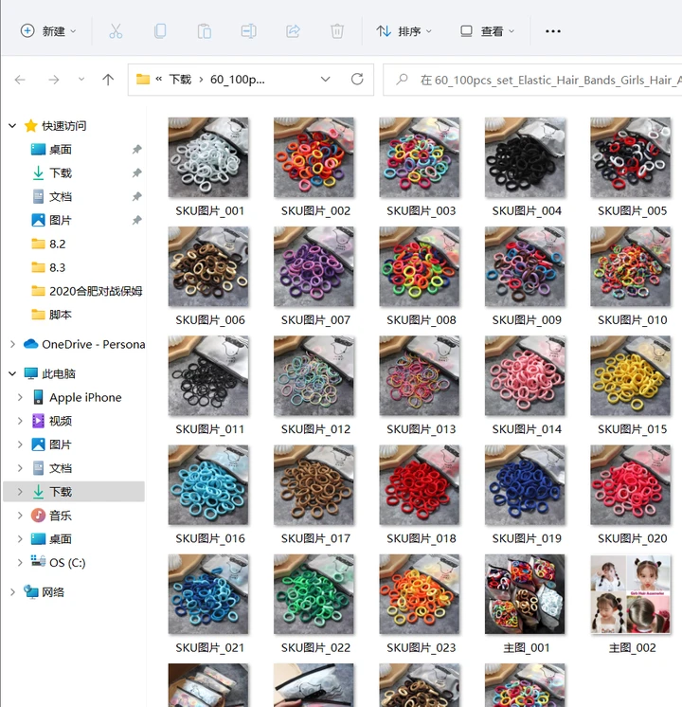Refresh the current folder view
The height and width of the screenshot is (707, 682).
click(357, 80)
